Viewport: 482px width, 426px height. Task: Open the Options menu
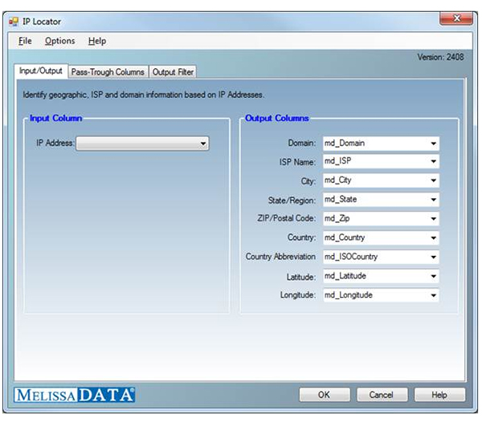pyautogui.click(x=59, y=41)
